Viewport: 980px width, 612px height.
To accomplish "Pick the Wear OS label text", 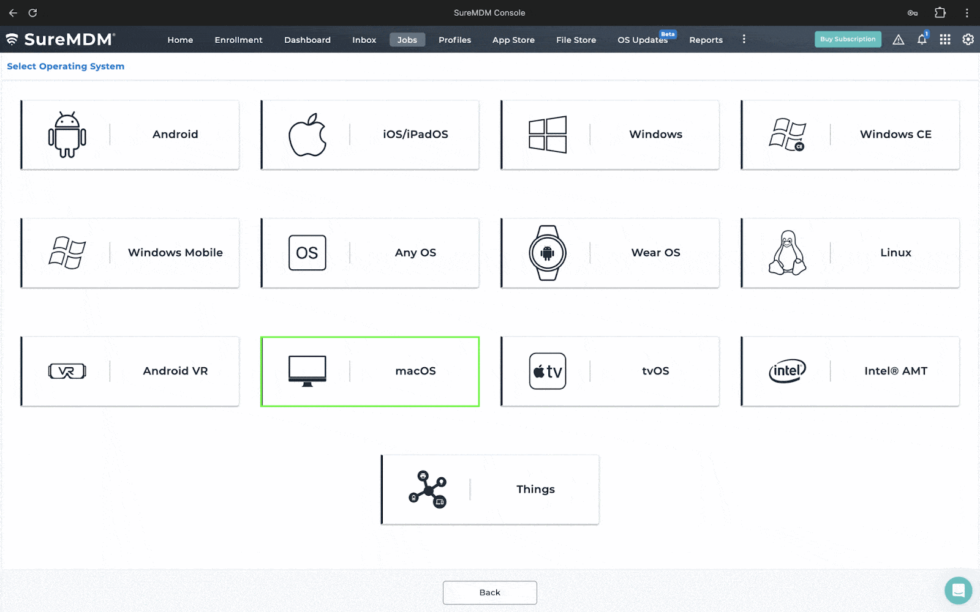I will (x=655, y=252).
